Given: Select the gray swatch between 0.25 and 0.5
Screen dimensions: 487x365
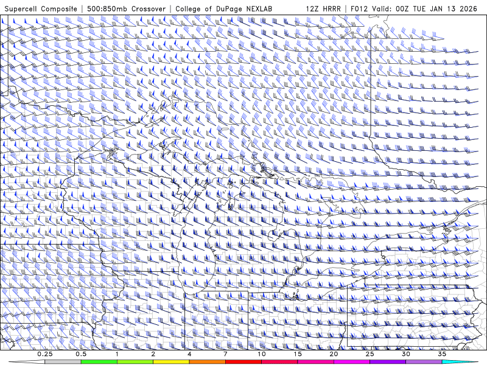Looking at the screenshot, I should (x=63, y=362).
